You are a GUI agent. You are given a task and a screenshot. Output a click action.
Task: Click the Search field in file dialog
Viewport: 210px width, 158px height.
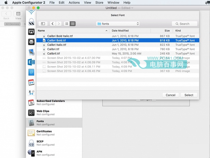tap(185, 24)
